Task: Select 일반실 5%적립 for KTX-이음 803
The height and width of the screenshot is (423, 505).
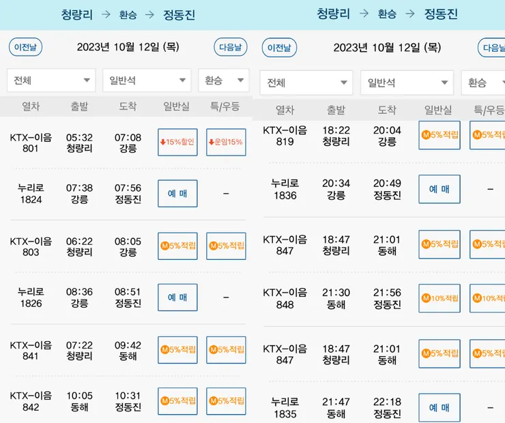Action: 177,246
